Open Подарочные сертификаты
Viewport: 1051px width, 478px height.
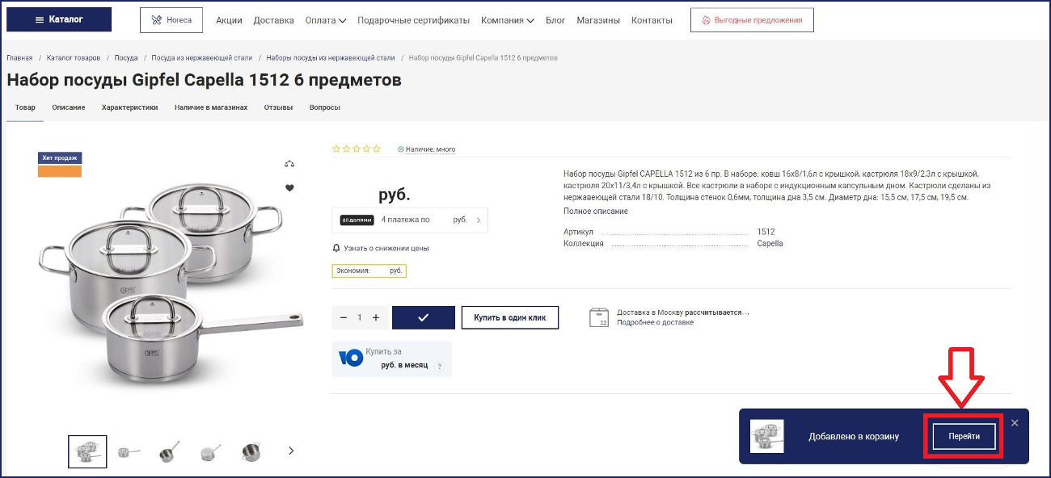click(413, 20)
